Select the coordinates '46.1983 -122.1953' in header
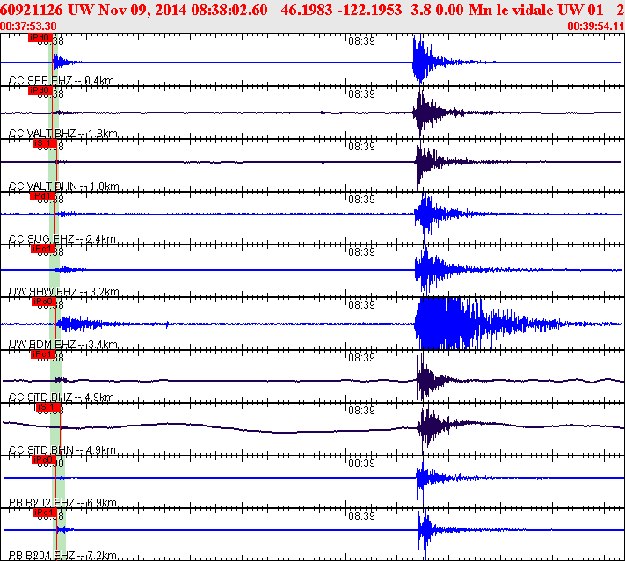 [x=341, y=10]
